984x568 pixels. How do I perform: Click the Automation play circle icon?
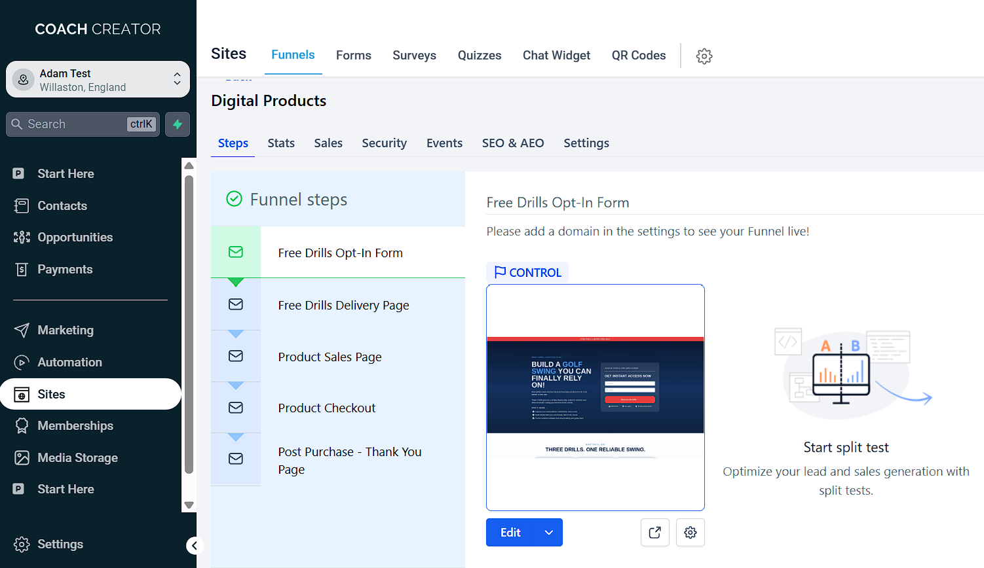(x=22, y=363)
